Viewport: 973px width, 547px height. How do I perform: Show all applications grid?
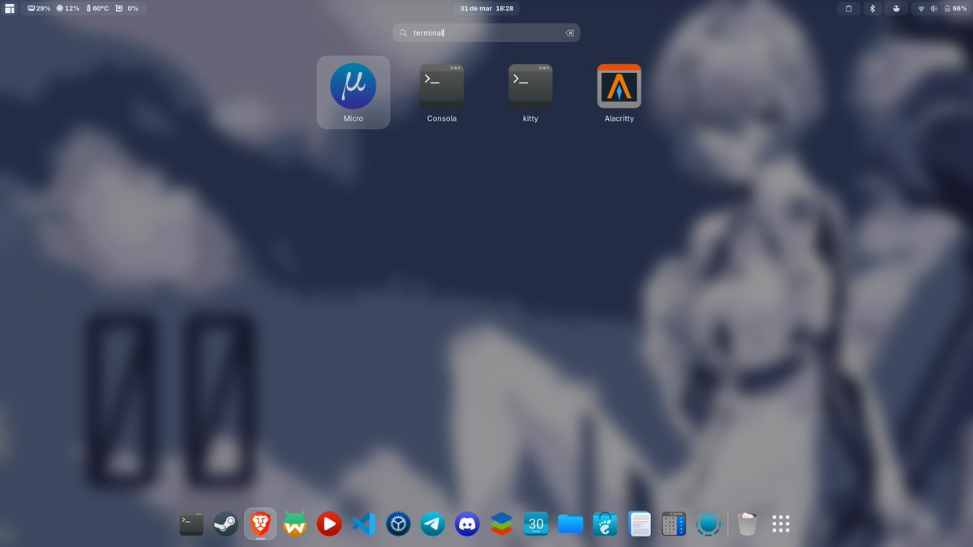pos(781,524)
